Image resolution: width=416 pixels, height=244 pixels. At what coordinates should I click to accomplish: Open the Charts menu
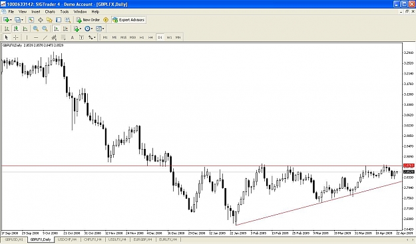tap(50, 12)
